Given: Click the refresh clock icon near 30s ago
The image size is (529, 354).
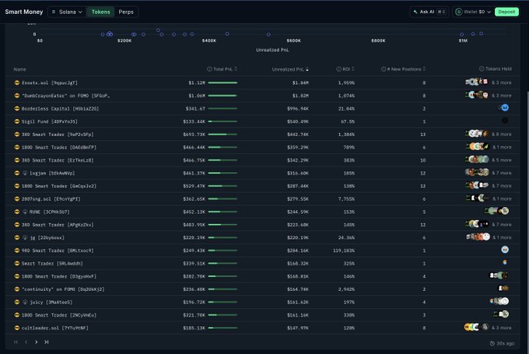Looking at the screenshot, I should click(492, 343).
